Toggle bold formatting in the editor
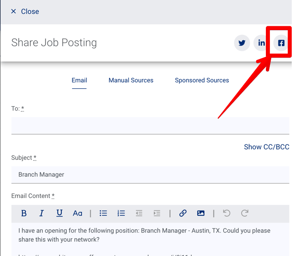Viewport: 293px width, 256px height. coord(24,213)
